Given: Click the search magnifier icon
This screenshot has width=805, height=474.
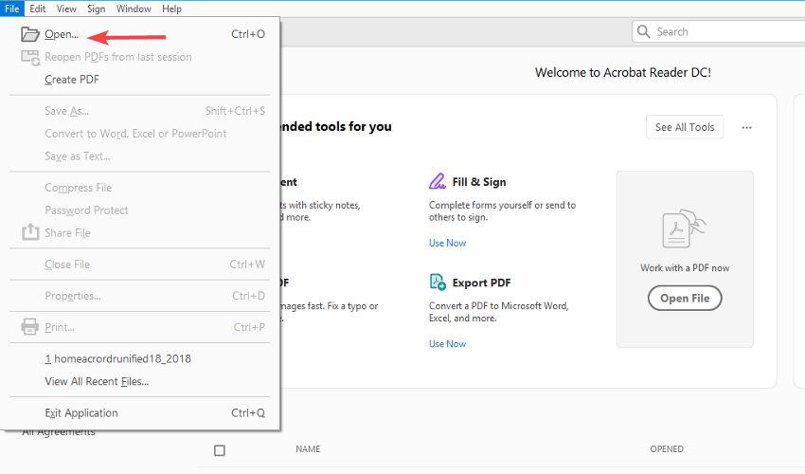Looking at the screenshot, I should coord(645,32).
